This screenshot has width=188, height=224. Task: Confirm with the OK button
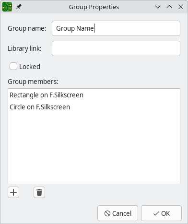[161, 213]
